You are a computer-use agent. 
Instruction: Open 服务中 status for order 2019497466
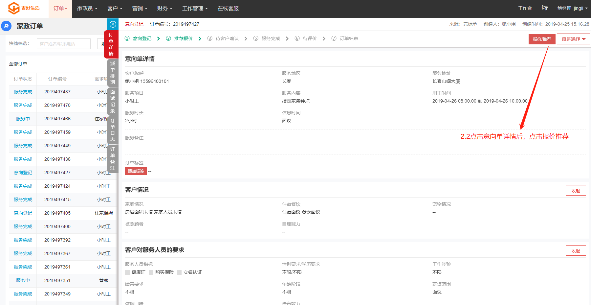(23, 119)
